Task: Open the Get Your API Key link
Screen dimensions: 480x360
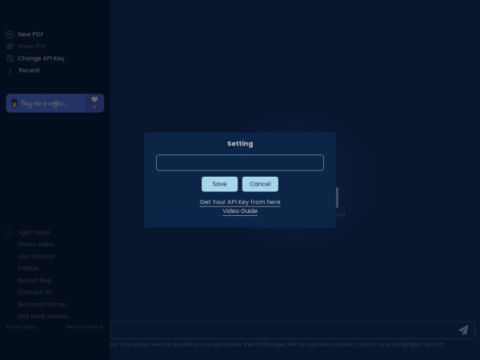Action: click(240, 202)
